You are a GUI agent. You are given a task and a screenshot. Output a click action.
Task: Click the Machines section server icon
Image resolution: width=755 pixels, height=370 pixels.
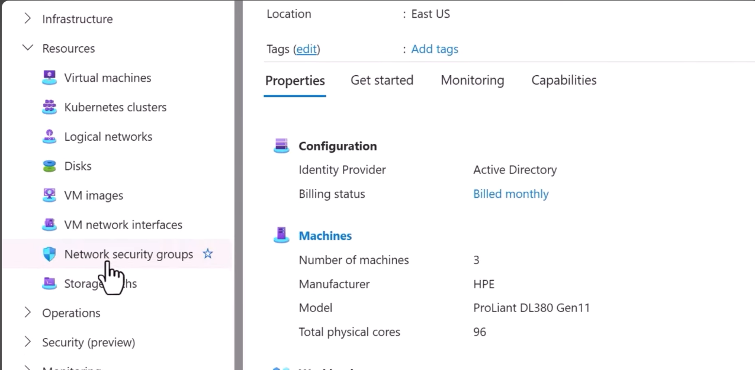[x=281, y=236]
